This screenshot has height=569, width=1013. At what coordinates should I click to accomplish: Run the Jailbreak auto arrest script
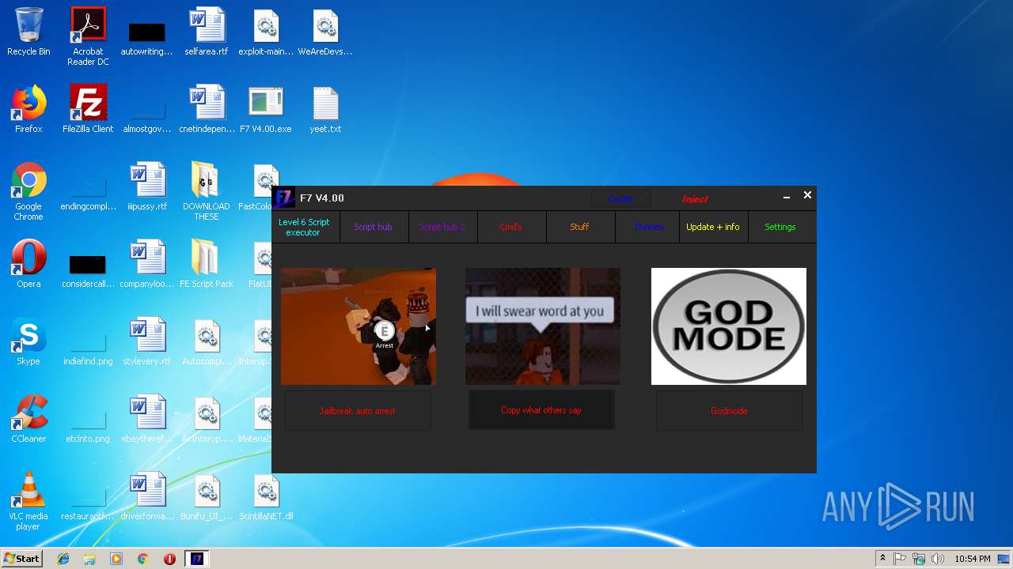(358, 411)
